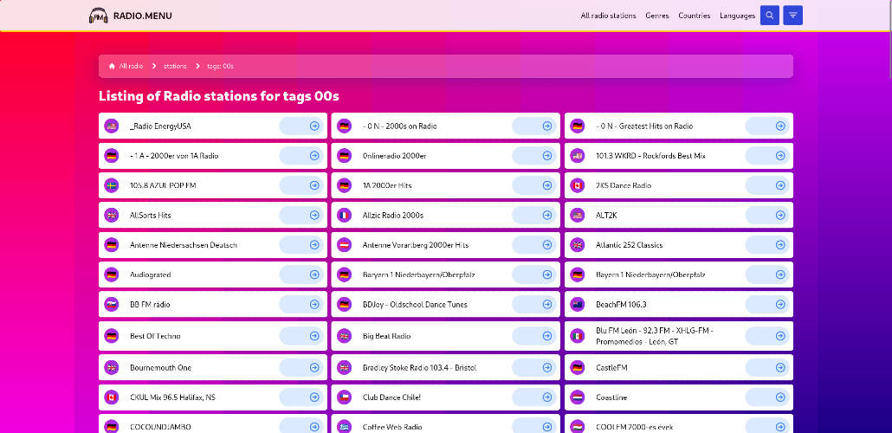
Task: Open the Genres menu item
Action: tap(657, 16)
